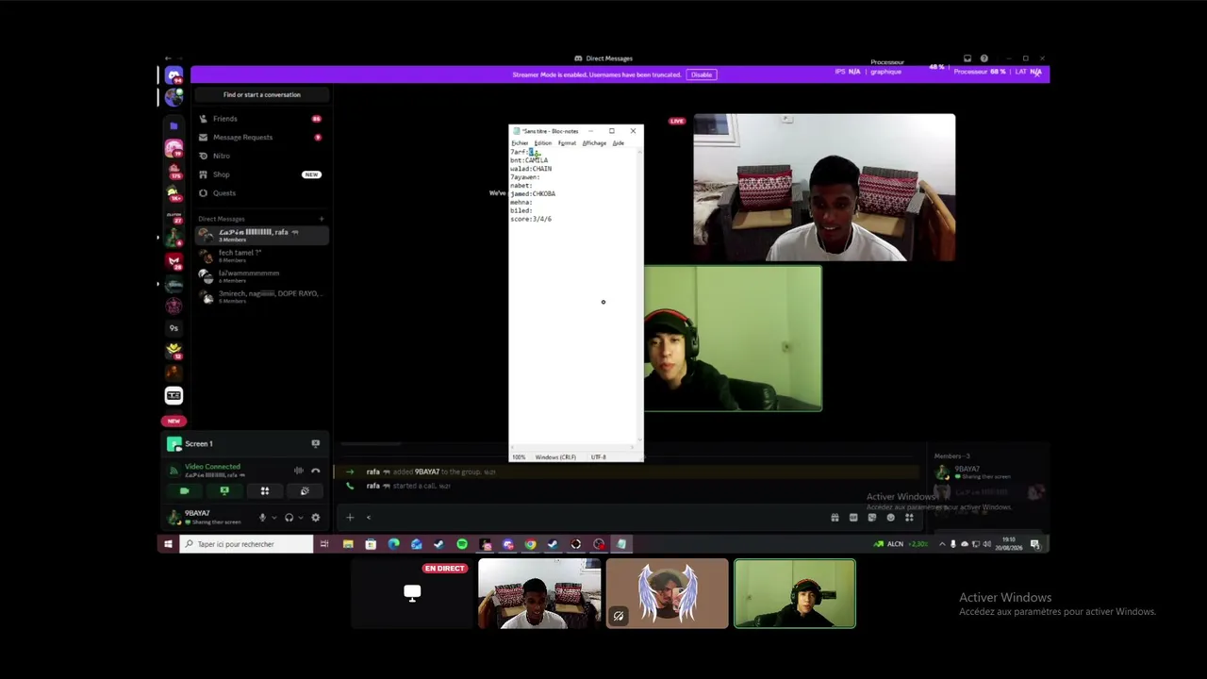Open the '3mirech, nagi' group DM

coord(261,296)
